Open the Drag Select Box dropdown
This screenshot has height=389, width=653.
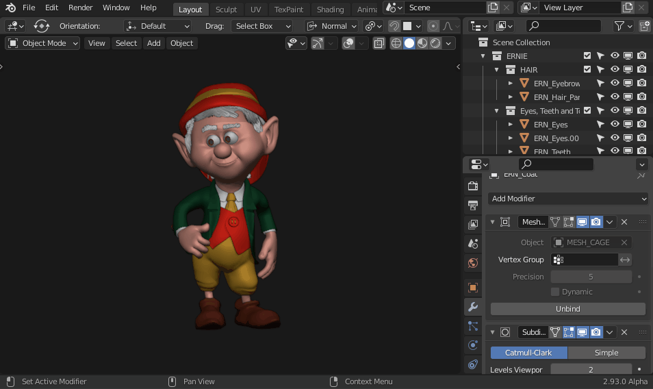262,26
